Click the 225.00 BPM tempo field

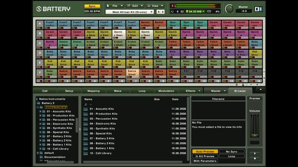tap(92, 11)
